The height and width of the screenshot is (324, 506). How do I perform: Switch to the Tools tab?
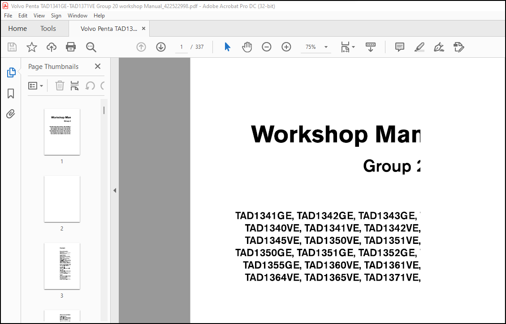click(x=48, y=29)
